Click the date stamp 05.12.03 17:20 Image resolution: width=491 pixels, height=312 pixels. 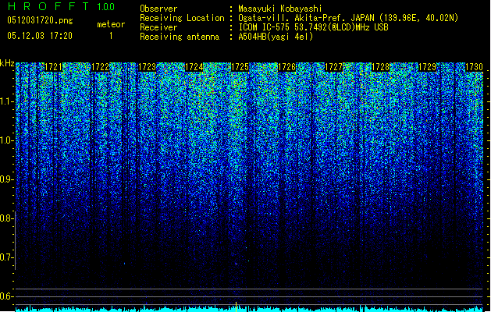(40, 36)
